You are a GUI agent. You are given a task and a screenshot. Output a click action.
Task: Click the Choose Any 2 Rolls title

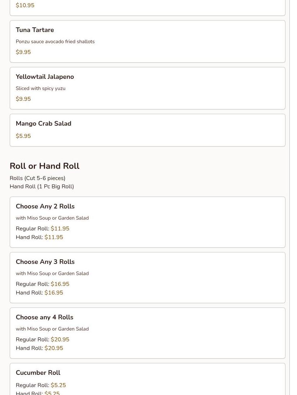45,206
